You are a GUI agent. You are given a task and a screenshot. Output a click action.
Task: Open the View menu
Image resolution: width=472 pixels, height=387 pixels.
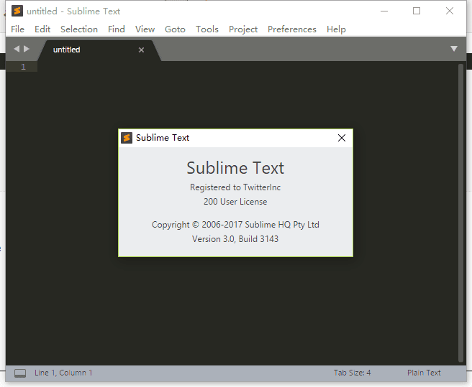(x=145, y=29)
